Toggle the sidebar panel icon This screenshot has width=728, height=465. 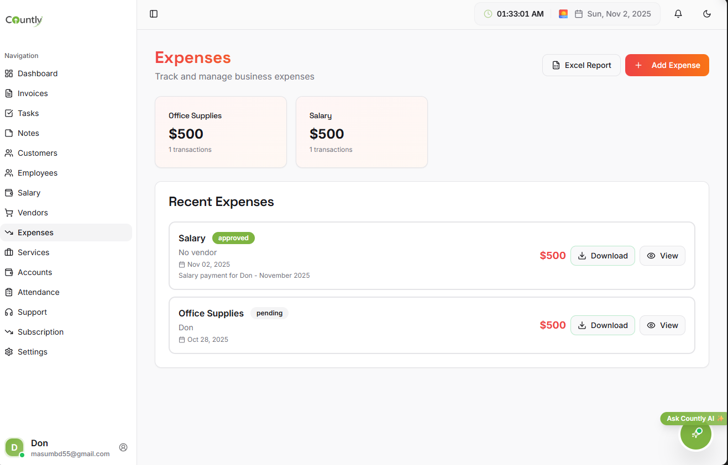tap(154, 14)
